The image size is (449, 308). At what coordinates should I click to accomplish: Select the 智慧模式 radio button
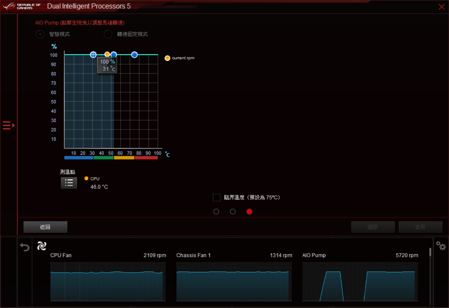(x=40, y=34)
